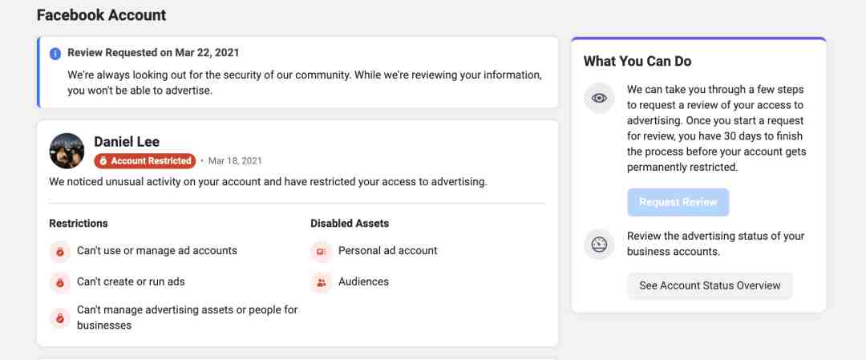Click the Personal ad account icon
Image resolution: width=866 pixels, height=360 pixels.
[321, 252]
